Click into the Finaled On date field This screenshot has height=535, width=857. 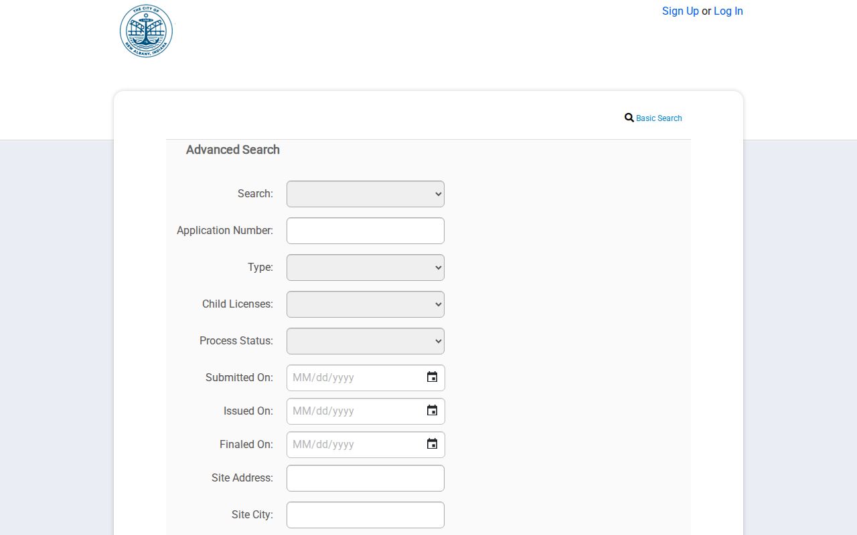(366, 445)
